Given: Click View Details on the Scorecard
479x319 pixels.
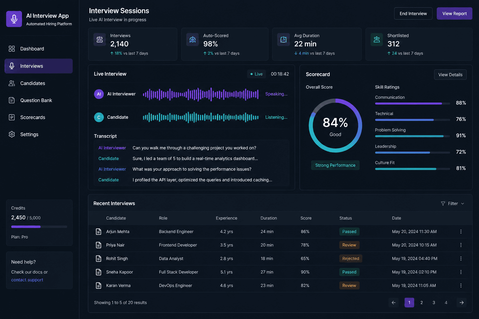Looking at the screenshot, I should (x=450, y=75).
